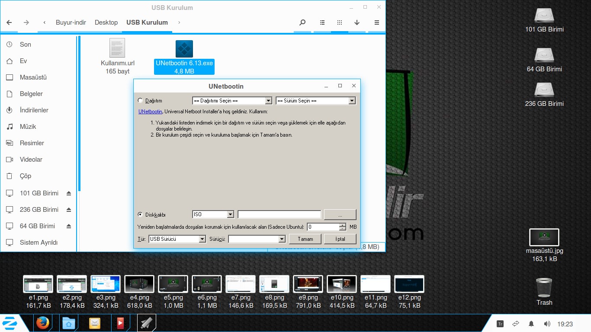Open the file manager hamburger menu

pos(377,22)
